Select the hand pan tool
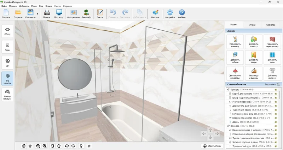The width and height of the screenshot is (283, 150). (30, 146)
